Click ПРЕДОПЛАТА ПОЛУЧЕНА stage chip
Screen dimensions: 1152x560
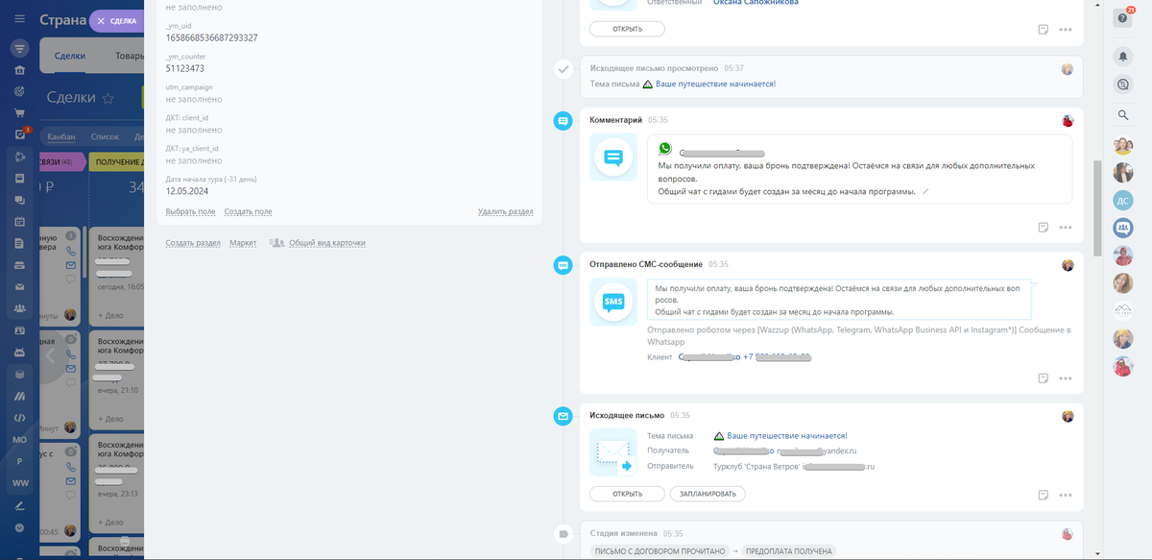[788, 551]
